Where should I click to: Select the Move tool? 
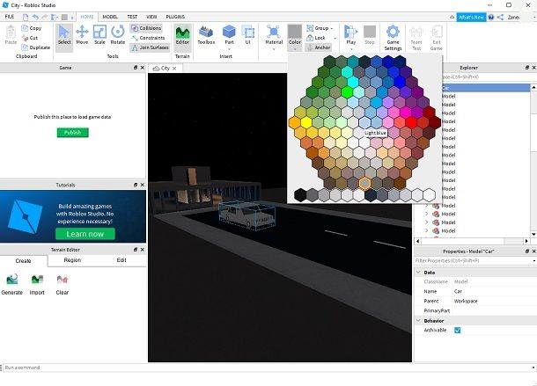tap(82, 35)
